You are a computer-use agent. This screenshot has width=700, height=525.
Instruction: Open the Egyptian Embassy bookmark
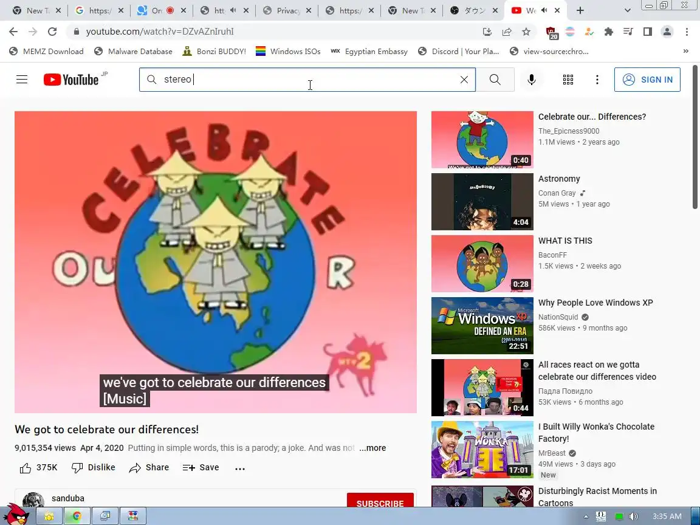pyautogui.click(x=369, y=51)
